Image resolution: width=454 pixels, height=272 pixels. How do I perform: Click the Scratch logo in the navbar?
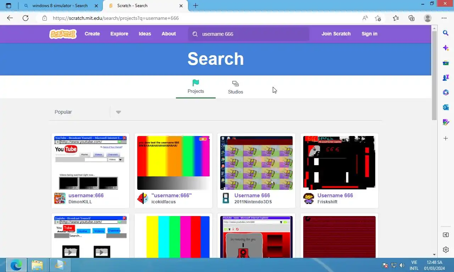click(x=63, y=34)
